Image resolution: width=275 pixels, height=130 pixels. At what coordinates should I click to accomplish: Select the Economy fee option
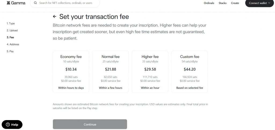[71, 72]
